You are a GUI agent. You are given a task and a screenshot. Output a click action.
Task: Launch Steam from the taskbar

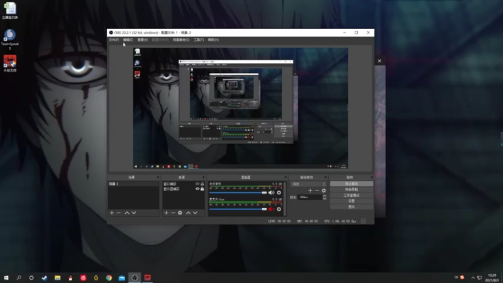(x=44, y=277)
